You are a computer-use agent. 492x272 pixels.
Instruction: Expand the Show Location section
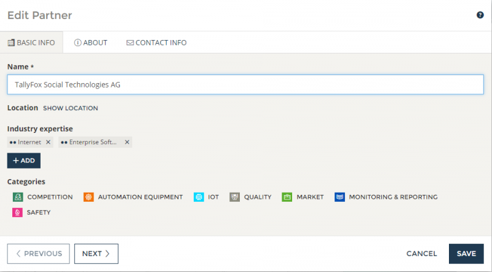click(x=70, y=108)
